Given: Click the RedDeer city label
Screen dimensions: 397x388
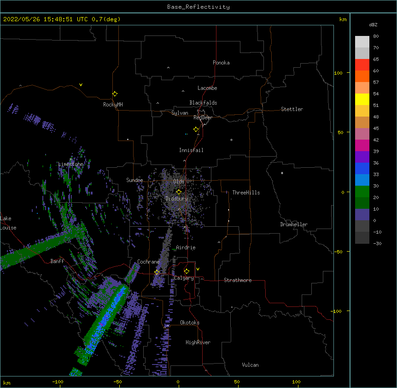Looking at the screenshot, I should [x=203, y=118].
